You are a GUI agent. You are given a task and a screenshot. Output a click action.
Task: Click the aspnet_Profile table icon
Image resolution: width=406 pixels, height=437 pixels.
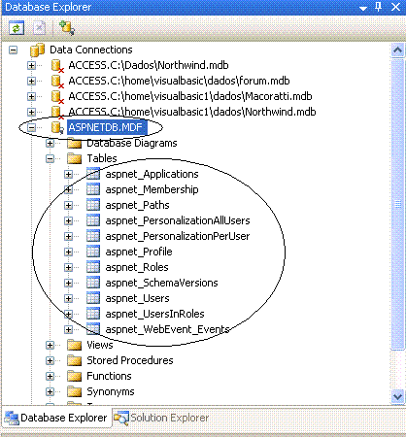[93, 252]
